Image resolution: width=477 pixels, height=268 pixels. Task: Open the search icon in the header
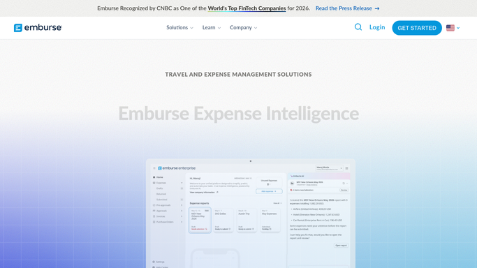(358, 27)
